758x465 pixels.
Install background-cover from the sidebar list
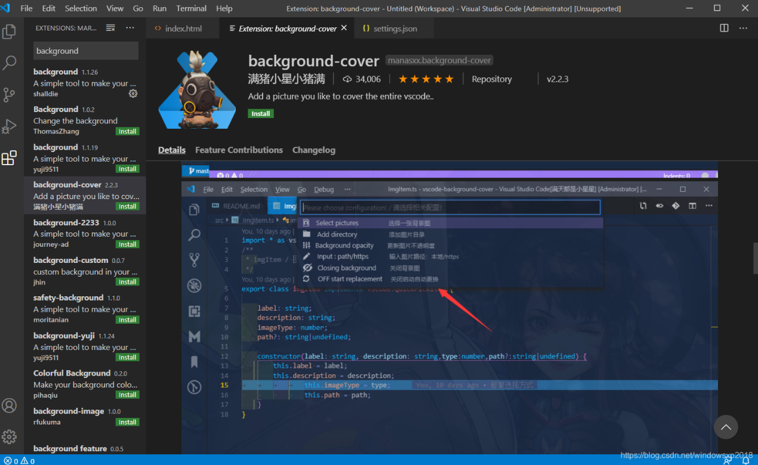[x=127, y=206]
